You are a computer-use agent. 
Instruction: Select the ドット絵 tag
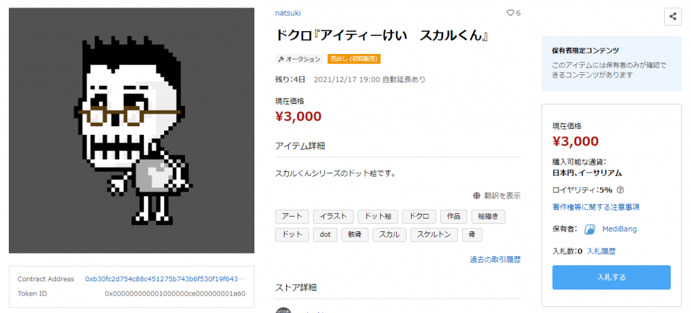[377, 217]
